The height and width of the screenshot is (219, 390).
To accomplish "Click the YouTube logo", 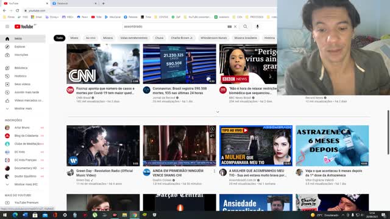I will pos(24,27).
